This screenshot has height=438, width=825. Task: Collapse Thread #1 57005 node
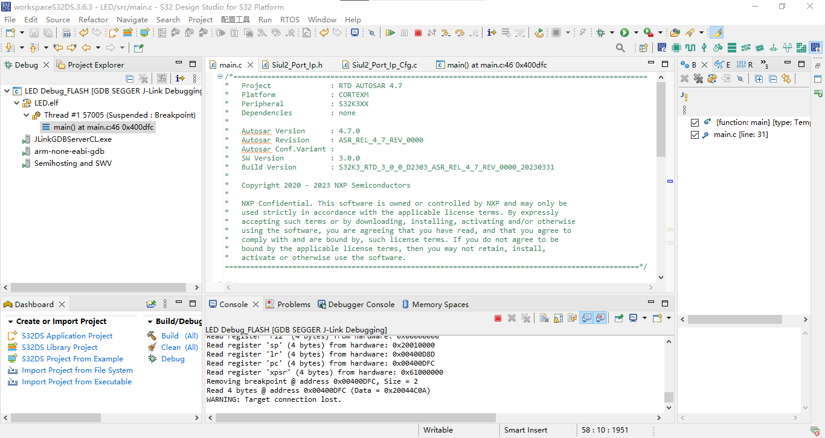tap(26, 115)
